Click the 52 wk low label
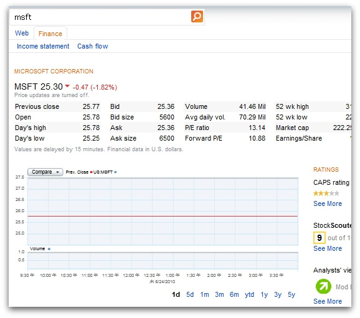 click(x=291, y=117)
